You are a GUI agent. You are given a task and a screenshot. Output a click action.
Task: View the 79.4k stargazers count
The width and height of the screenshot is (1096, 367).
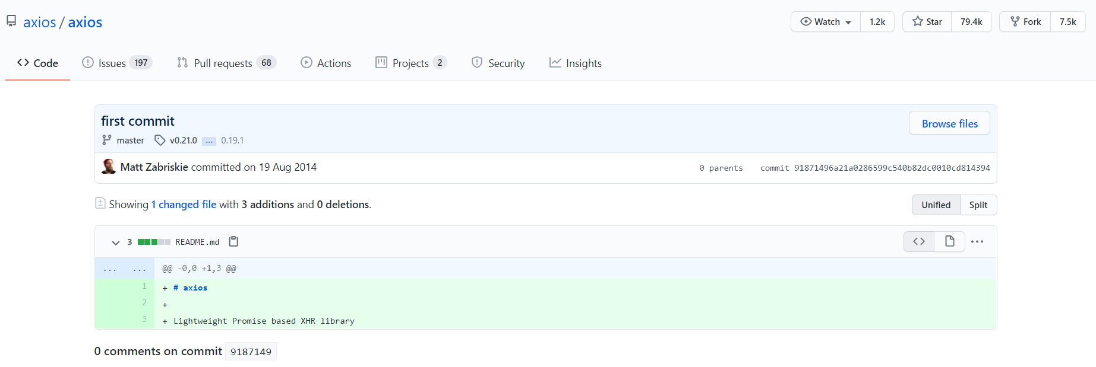(x=971, y=22)
